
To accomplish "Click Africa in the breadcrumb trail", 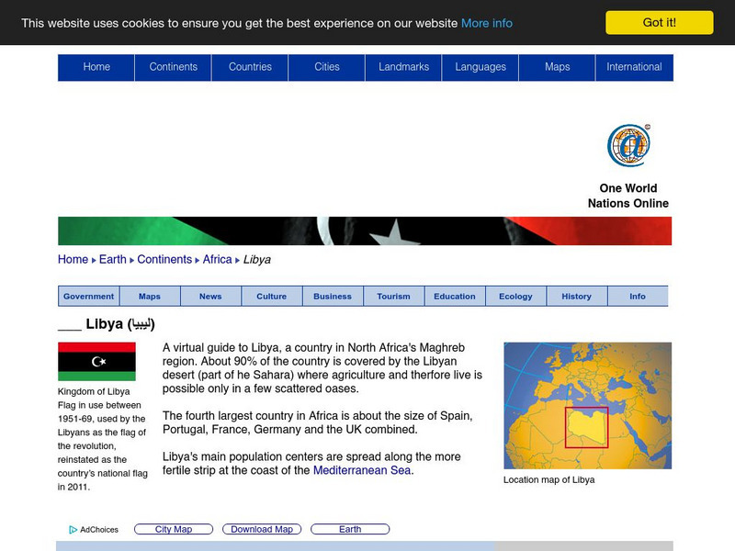I will (217, 259).
